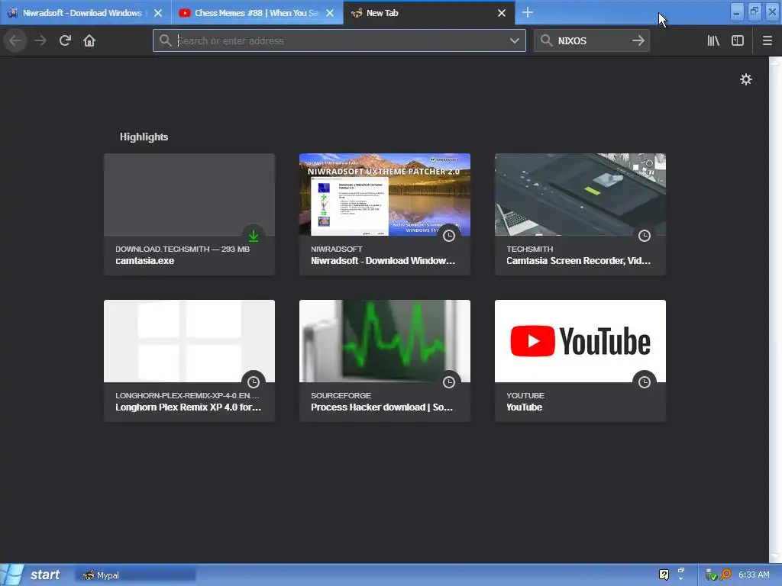
Task: Open the Windows start button
Action: [34, 575]
